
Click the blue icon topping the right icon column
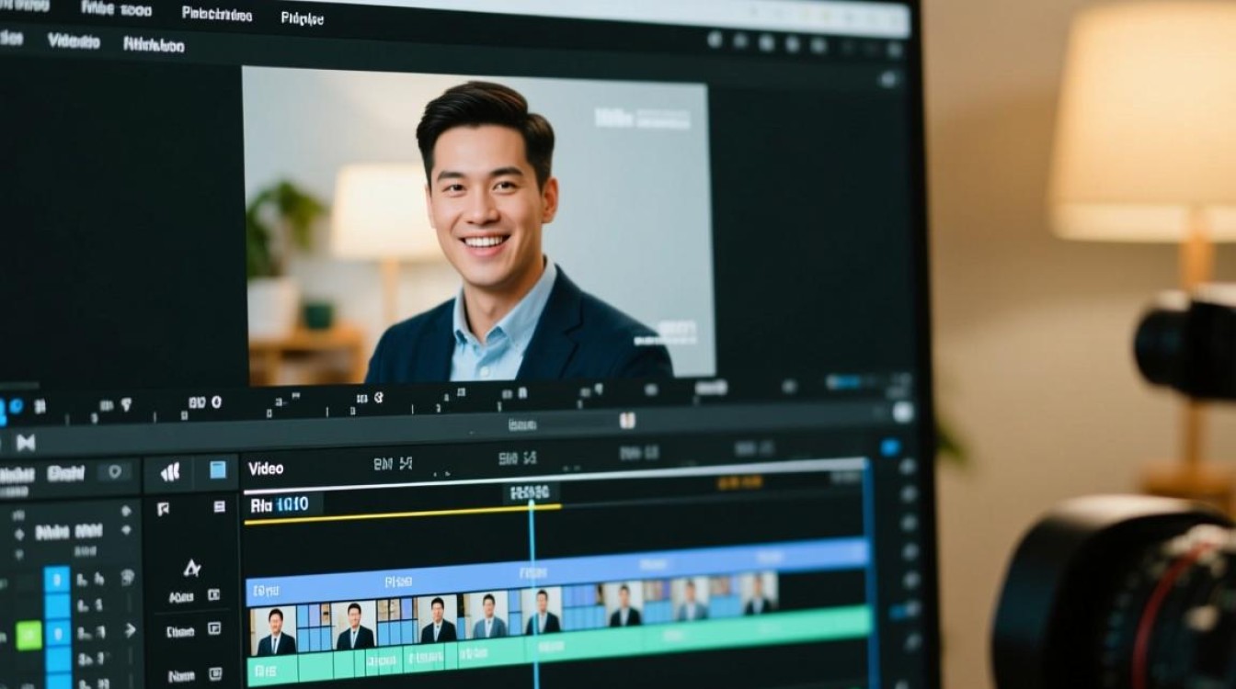point(889,448)
